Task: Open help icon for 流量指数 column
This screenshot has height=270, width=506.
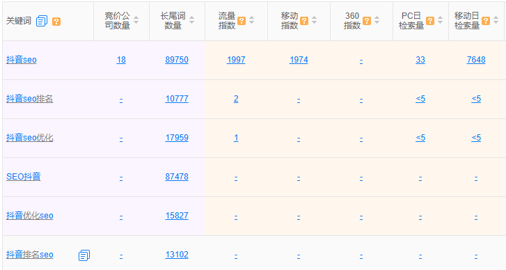Action: [x=242, y=21]
